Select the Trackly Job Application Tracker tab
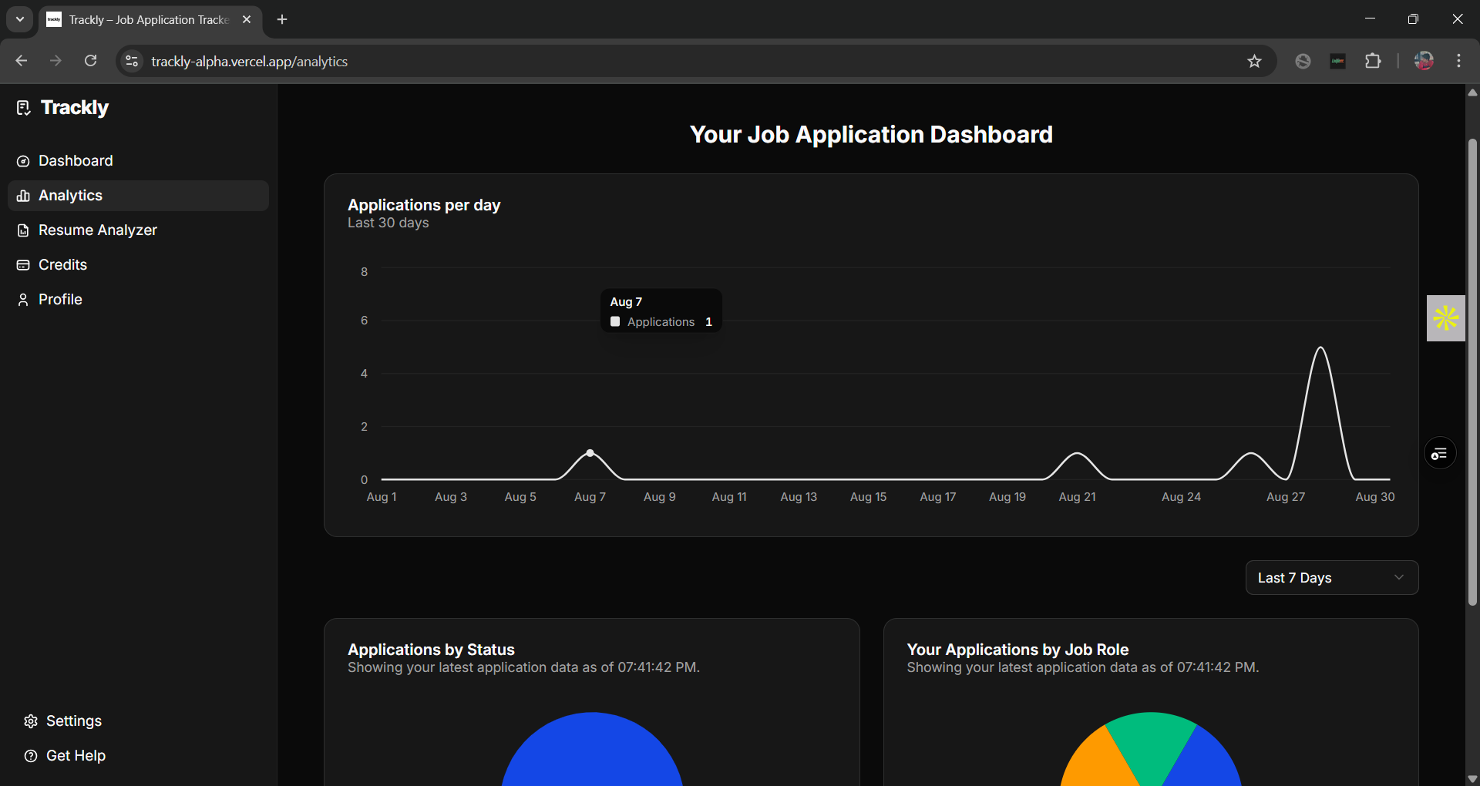This screenshot has width=1480, height=786. [x=150, y=20]
